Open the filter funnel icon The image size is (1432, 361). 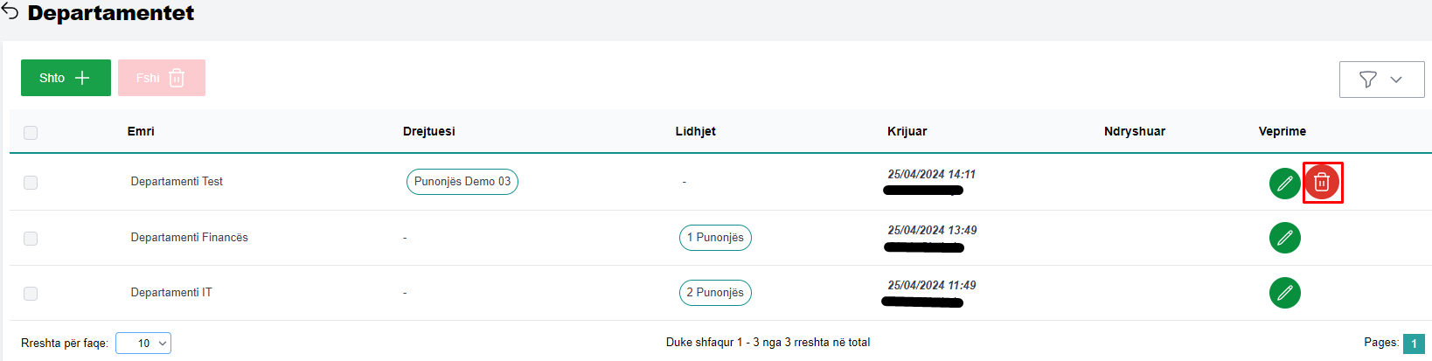click(x=1368, y=80)
